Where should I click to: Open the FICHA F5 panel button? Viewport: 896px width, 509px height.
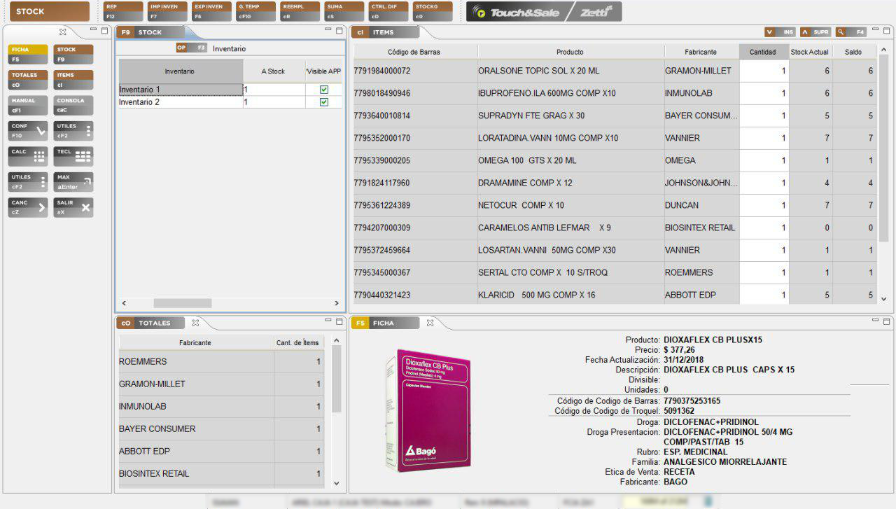tap(29, 55)
